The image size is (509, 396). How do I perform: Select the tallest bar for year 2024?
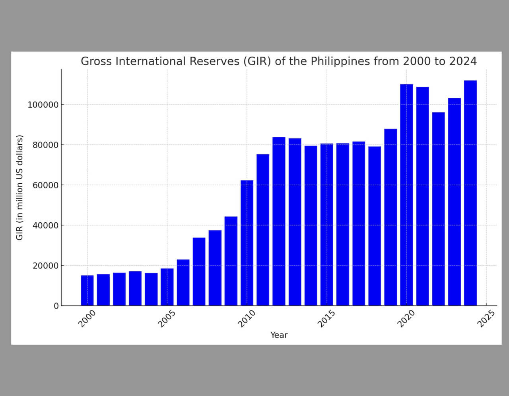pos(470,193)
